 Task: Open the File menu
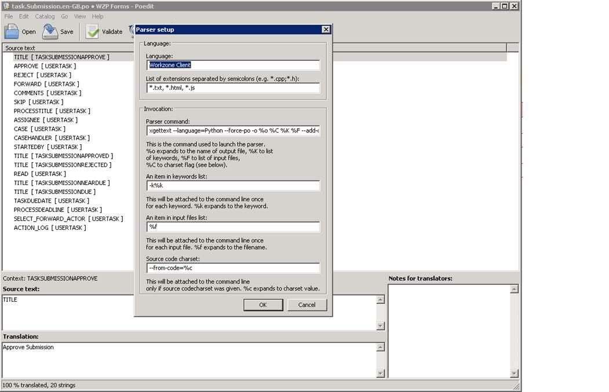pos(9,16)
